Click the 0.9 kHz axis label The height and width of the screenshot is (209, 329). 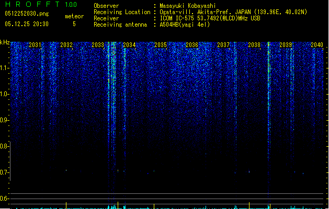point(5,120)
